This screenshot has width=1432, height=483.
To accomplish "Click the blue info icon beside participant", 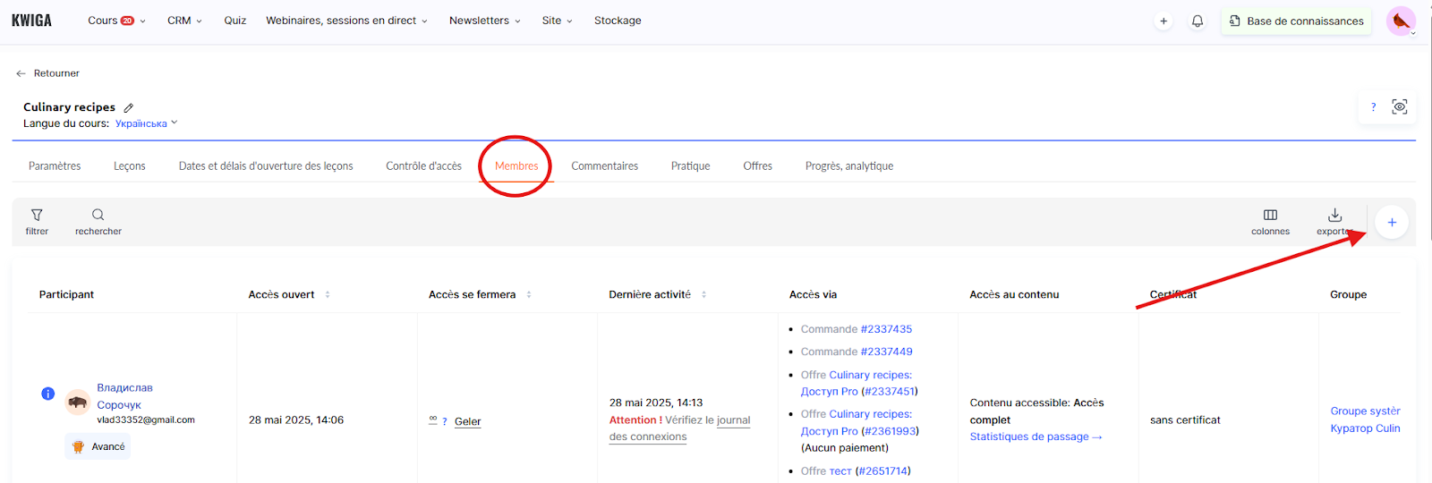I will pyautogui.click(x=48, y=394).
